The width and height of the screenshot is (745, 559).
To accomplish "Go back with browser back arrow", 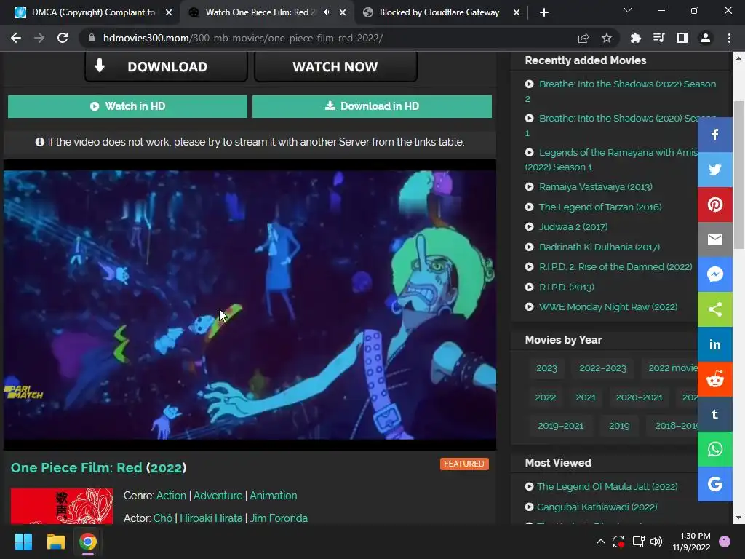I will pos(16,38).
